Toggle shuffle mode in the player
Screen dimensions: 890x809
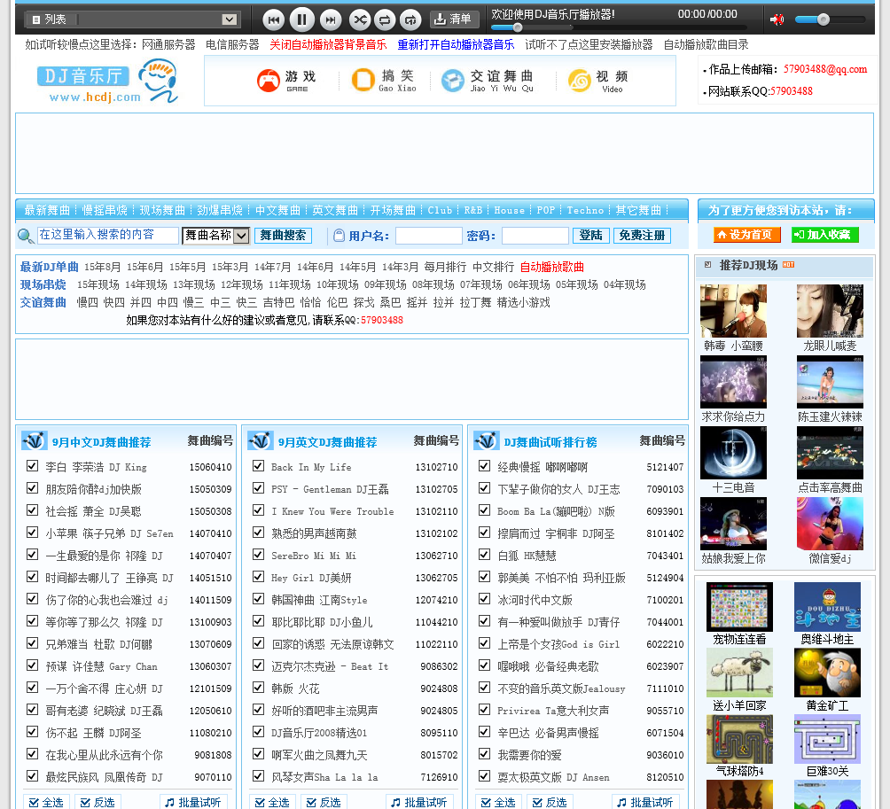click(x=360, y=19)
